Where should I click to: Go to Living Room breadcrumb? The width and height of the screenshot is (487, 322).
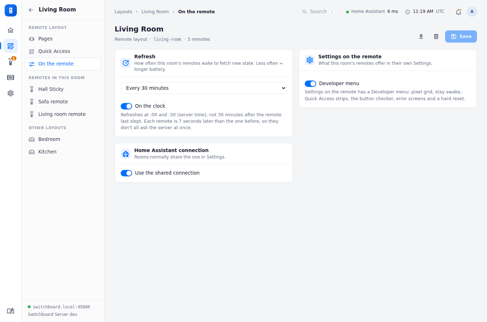[x=155, y=12]
